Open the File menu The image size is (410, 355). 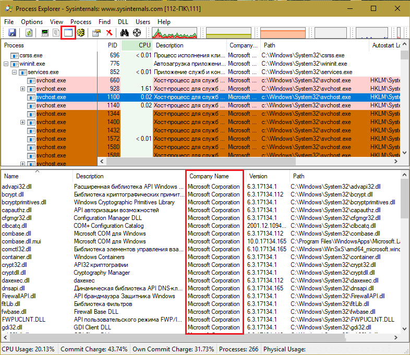(9, 22)
